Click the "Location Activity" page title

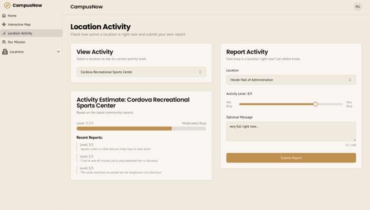[101, 27]
